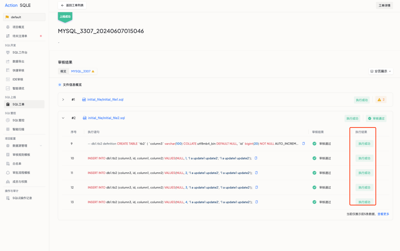Click the 查看更多 link
The image size is (400, 251).
pos(383,214)
